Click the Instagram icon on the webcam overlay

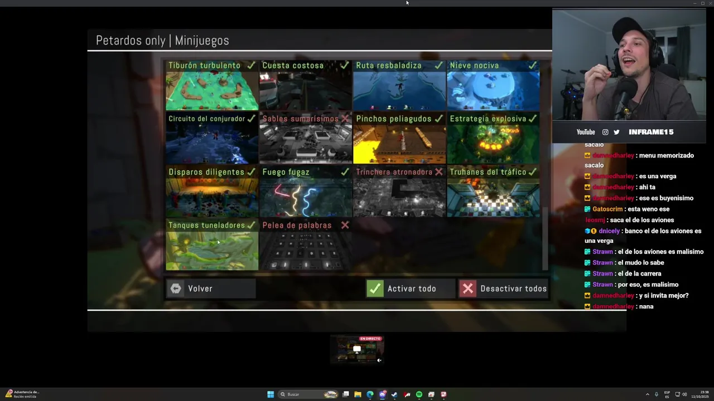tap(605, 132)
